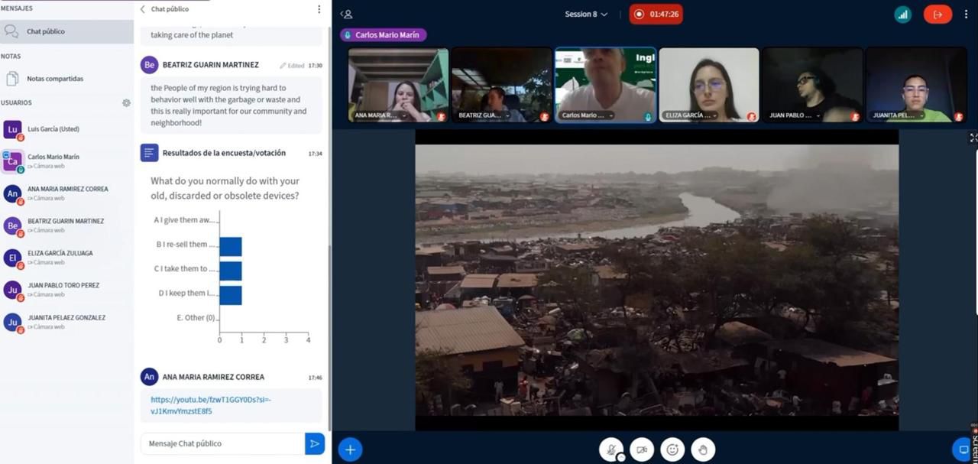Open the actions plus button
This screenshot has width=978, height=464.
tap(350, 449)
